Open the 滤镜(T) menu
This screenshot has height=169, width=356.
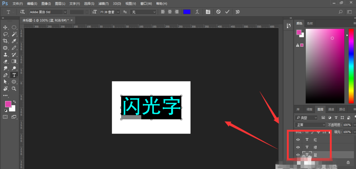click(x=103, y=4)
